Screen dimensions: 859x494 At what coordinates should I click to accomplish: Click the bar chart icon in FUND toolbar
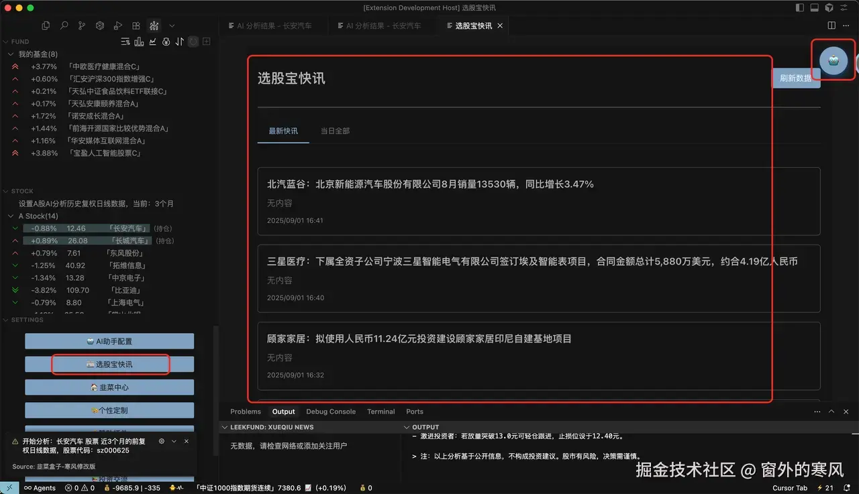pyautogui.click(x=140, y=42)
